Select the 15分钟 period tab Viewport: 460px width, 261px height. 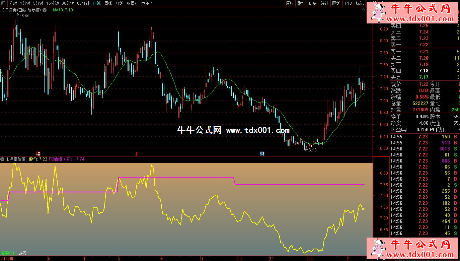click(53, 3)
